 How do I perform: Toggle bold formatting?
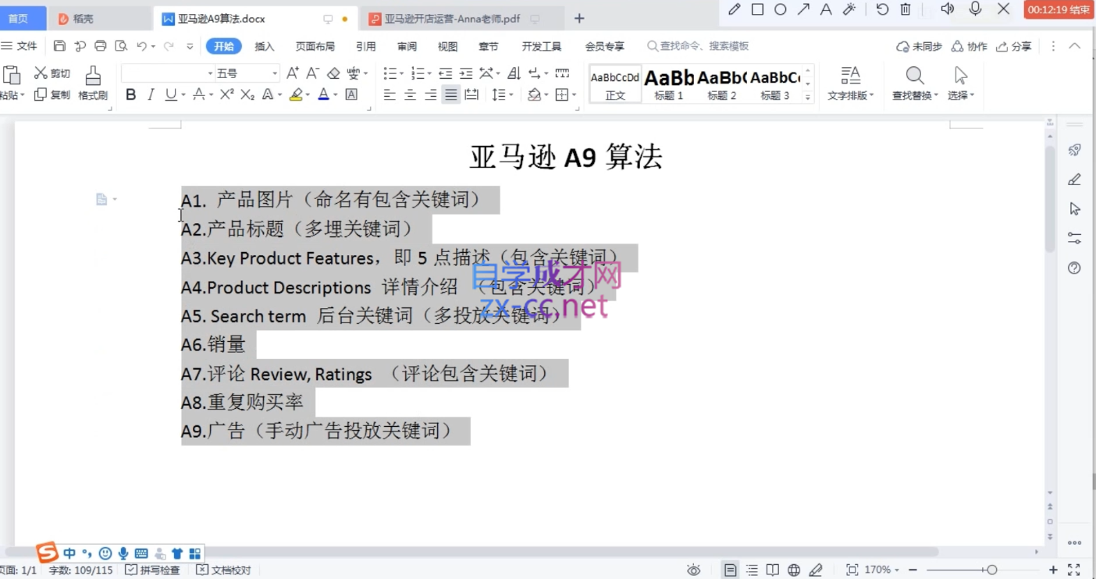click(x=130, y=94)
